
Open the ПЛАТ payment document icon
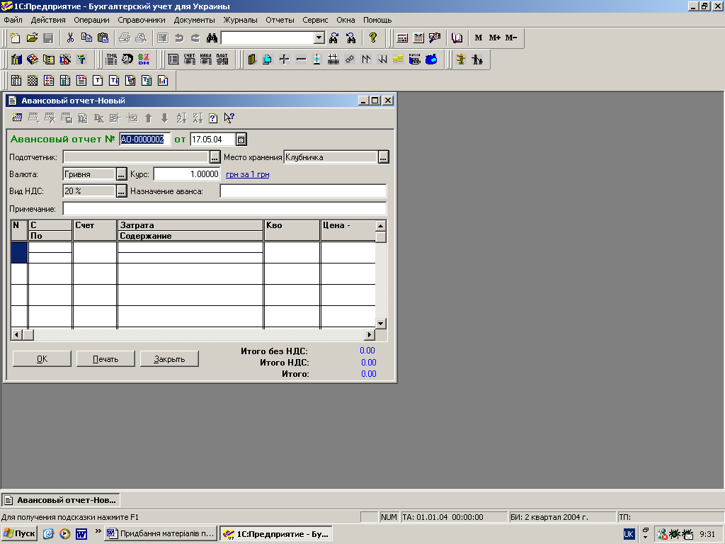pyautogui.click(x=222, y=59)
